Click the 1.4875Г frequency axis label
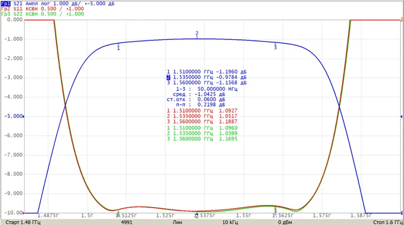This screenshot has height=225, width=404. coord(48,216)
